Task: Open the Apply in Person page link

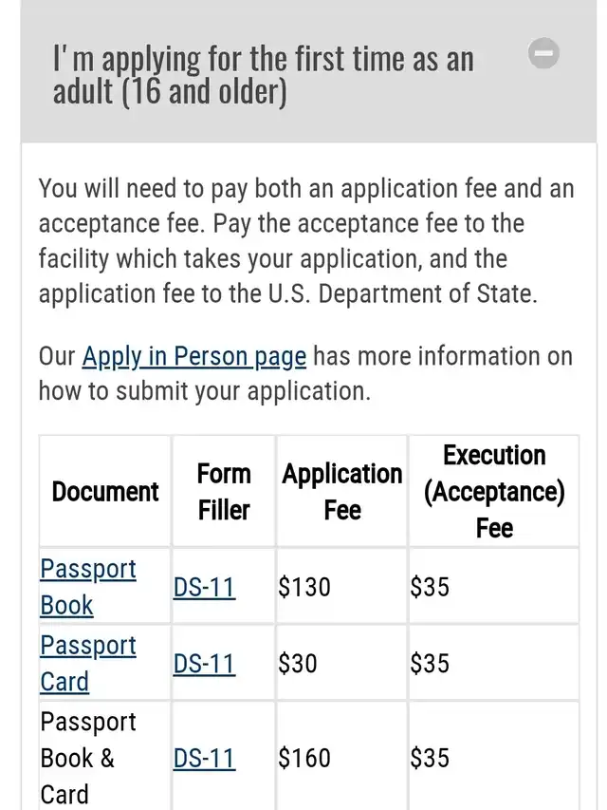Action: click(193, 356)
